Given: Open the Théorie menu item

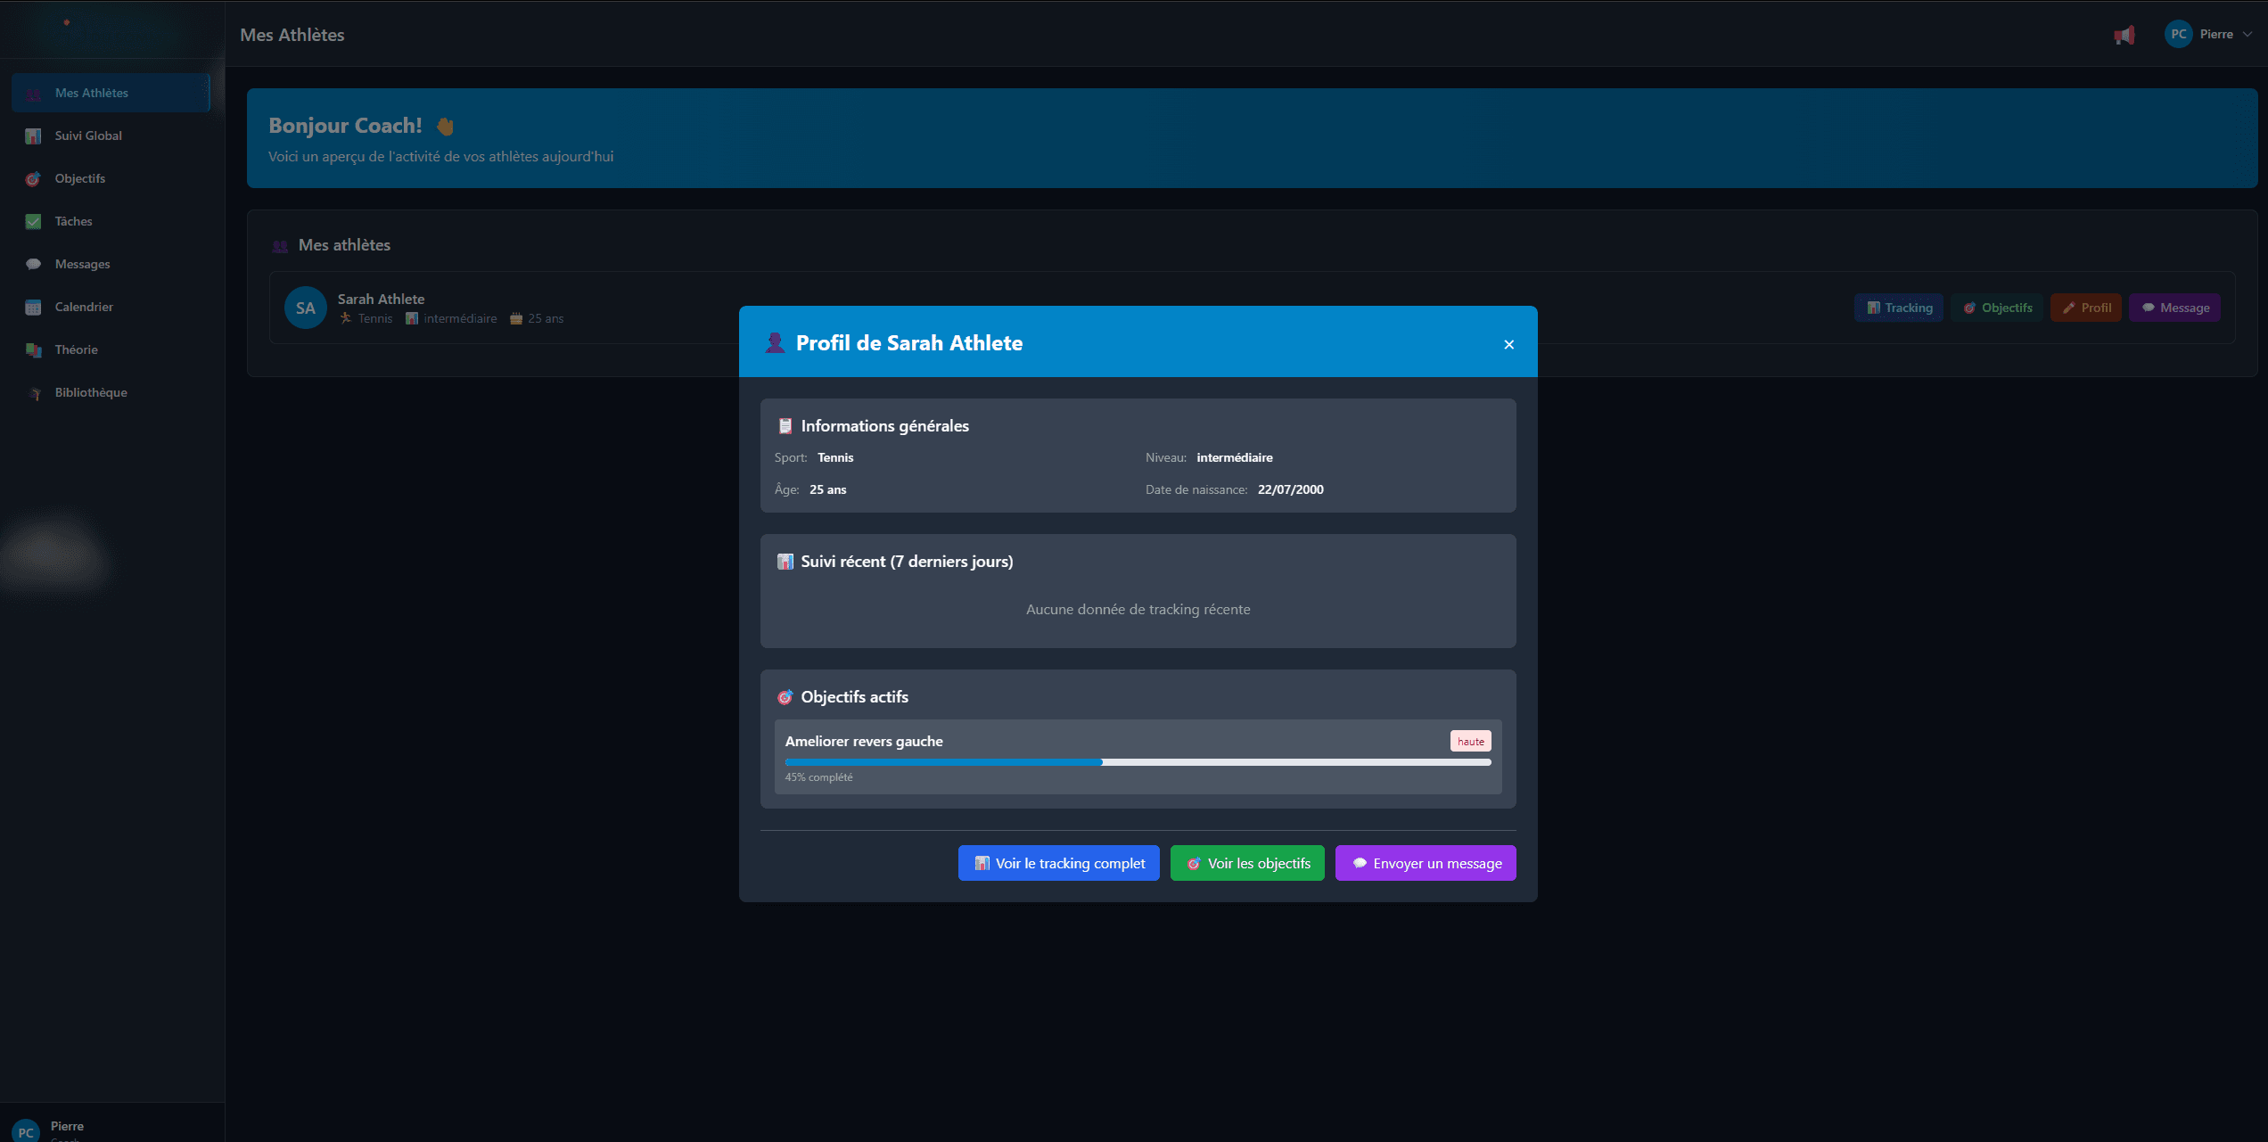Looking at the screenshot, I should click(x=76, y=350).
